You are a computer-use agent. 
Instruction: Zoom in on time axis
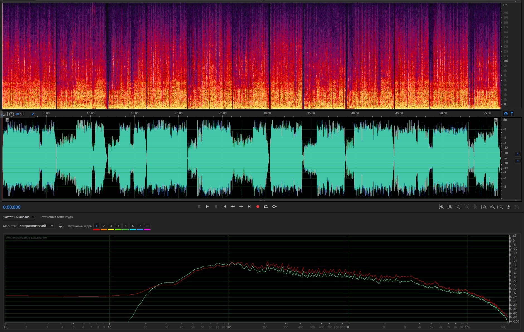click(458, 207)
